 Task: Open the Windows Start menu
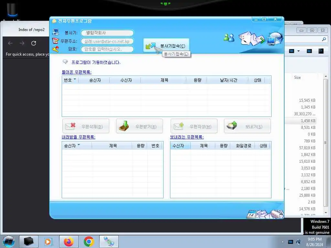tap(8, 242)
